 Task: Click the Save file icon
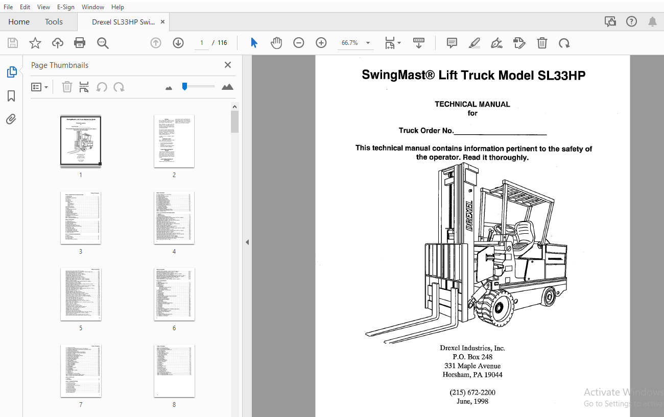(x=12, y=43)
